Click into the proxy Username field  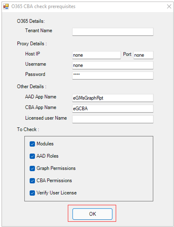pyautogui.click(x=113, y=65)
